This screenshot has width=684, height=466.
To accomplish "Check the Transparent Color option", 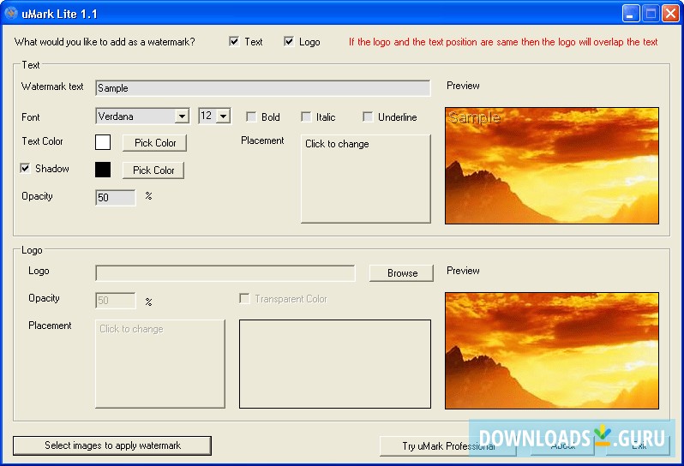I will (x=244, y=299).
